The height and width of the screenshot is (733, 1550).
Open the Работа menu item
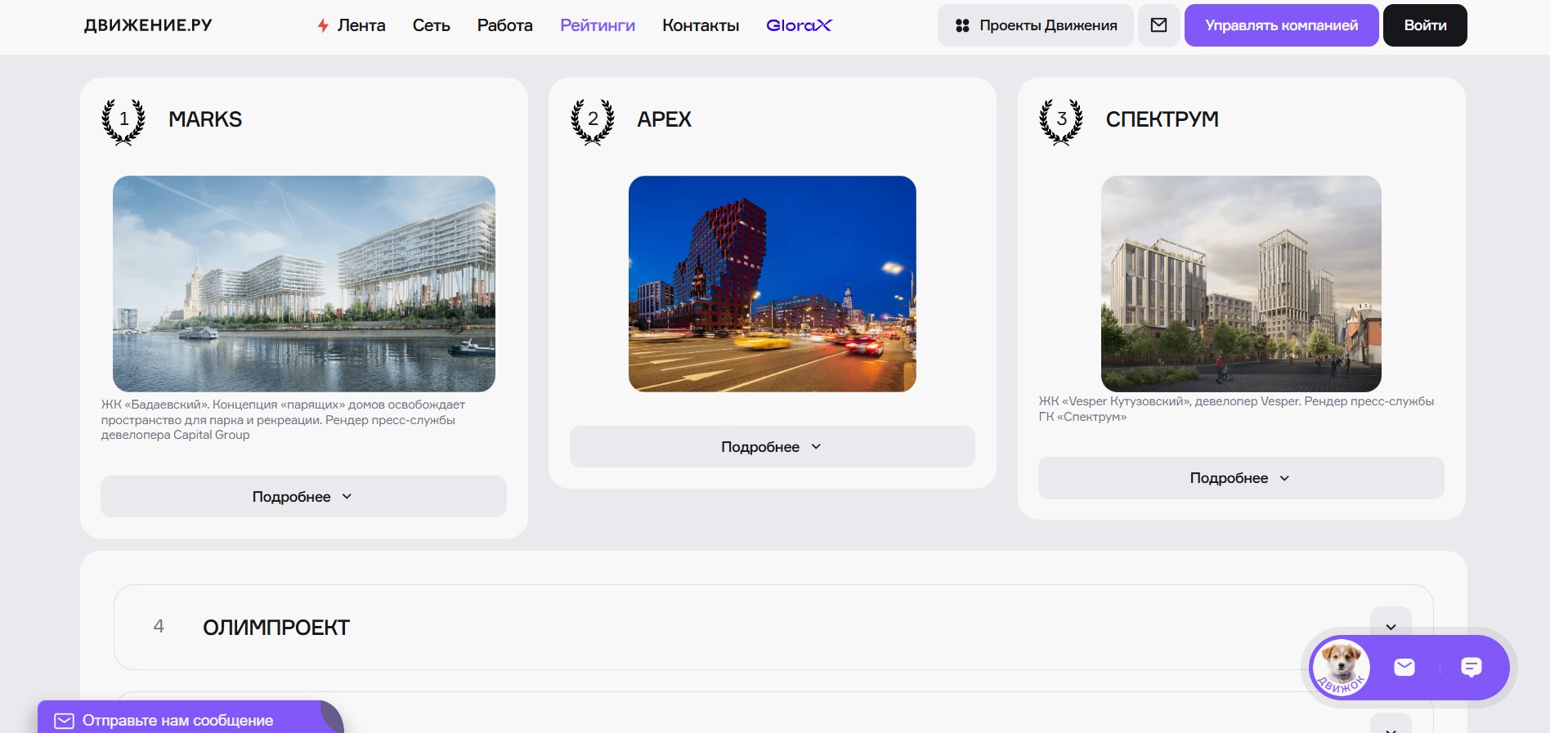[504, 25]
